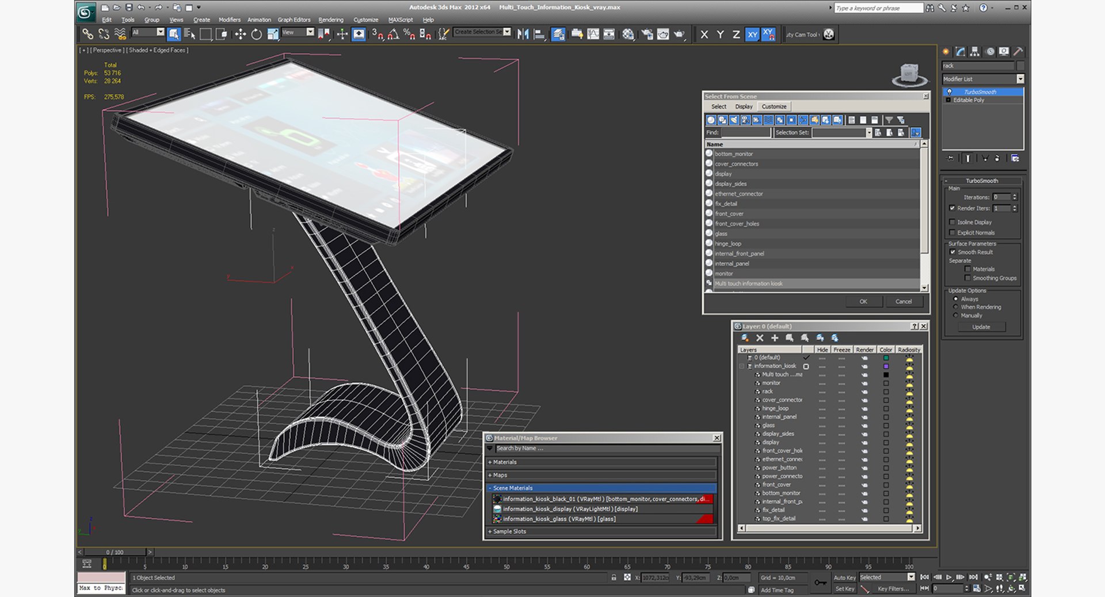Open the Key Filters button

893,589
